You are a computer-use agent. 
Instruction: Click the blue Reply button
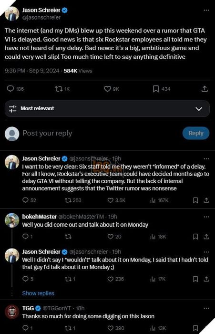(196, 133)
